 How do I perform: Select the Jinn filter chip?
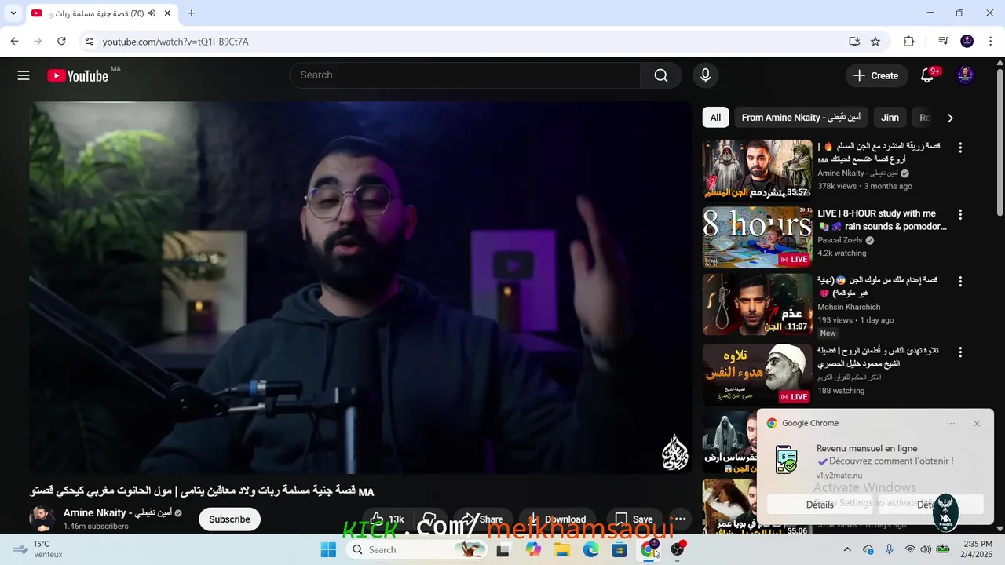tap(890, 118)
